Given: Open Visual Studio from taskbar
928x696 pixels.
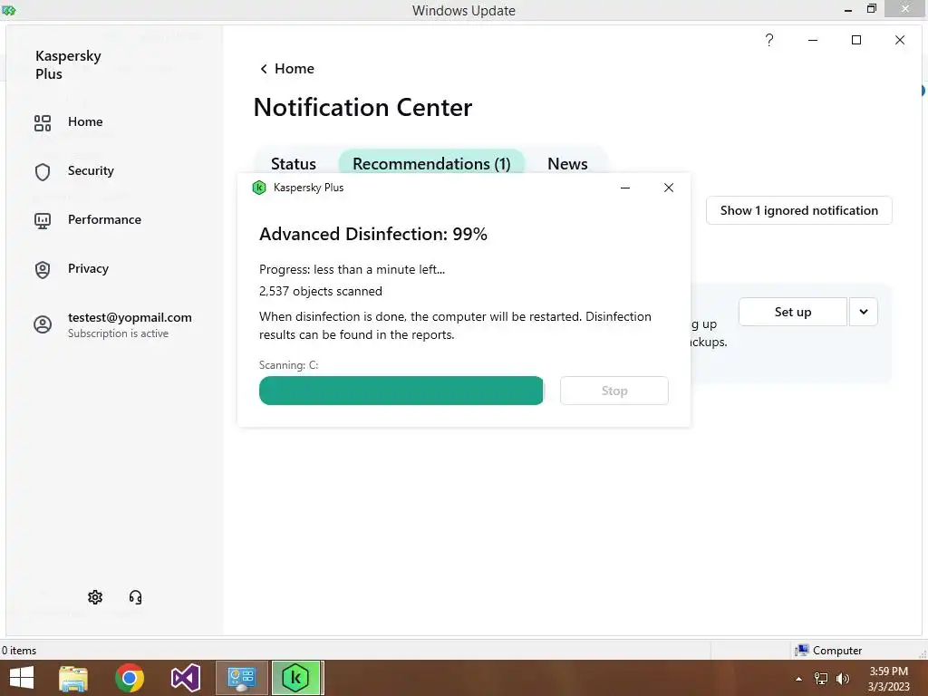Looking at the screenshot, I should pyautogui.click(x=185, y=678).
